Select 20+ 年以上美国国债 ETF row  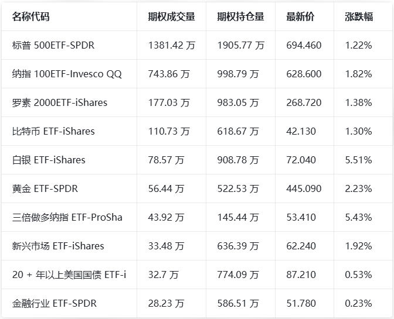(69, 275)
